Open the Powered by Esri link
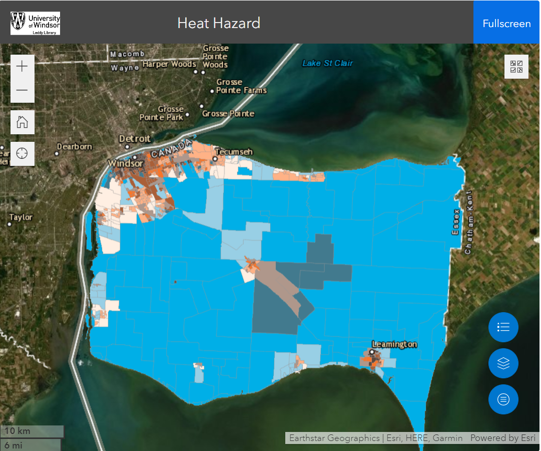 pyautogui.click(x=502, y=438)
